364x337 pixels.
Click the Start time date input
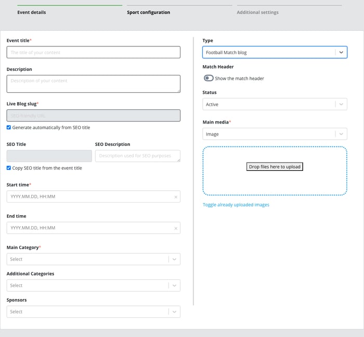pyautogui.click(x=93, y=196)
